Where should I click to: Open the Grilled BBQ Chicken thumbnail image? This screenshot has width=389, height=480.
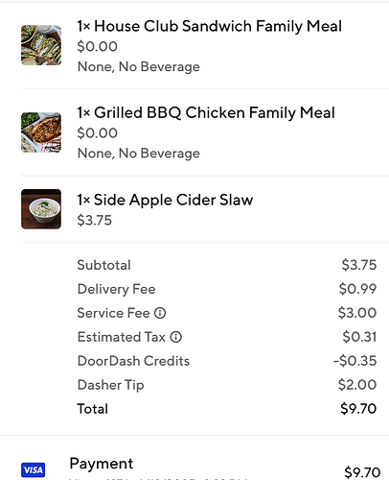click(41, 132)
